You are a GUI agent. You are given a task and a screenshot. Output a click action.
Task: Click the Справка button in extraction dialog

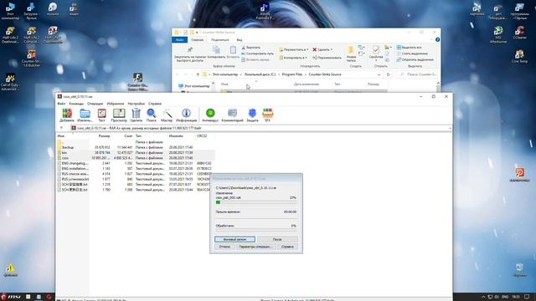(x=287, y=247)
